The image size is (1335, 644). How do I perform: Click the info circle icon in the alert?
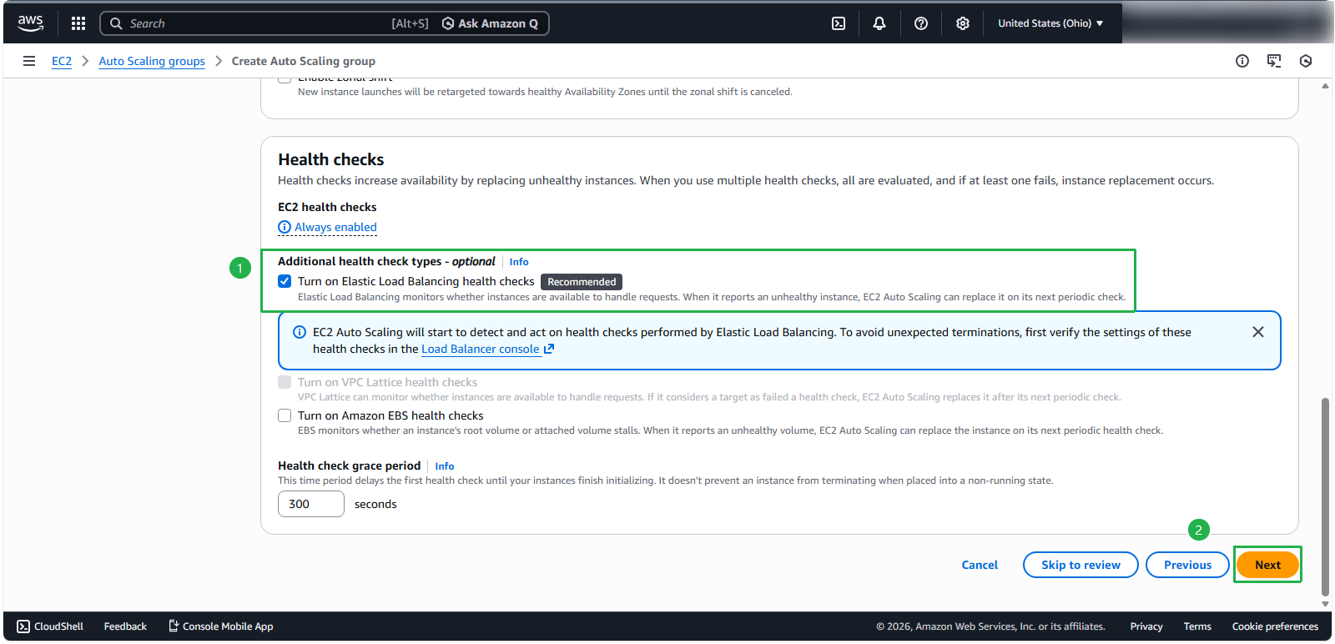[x=300, y=332]
